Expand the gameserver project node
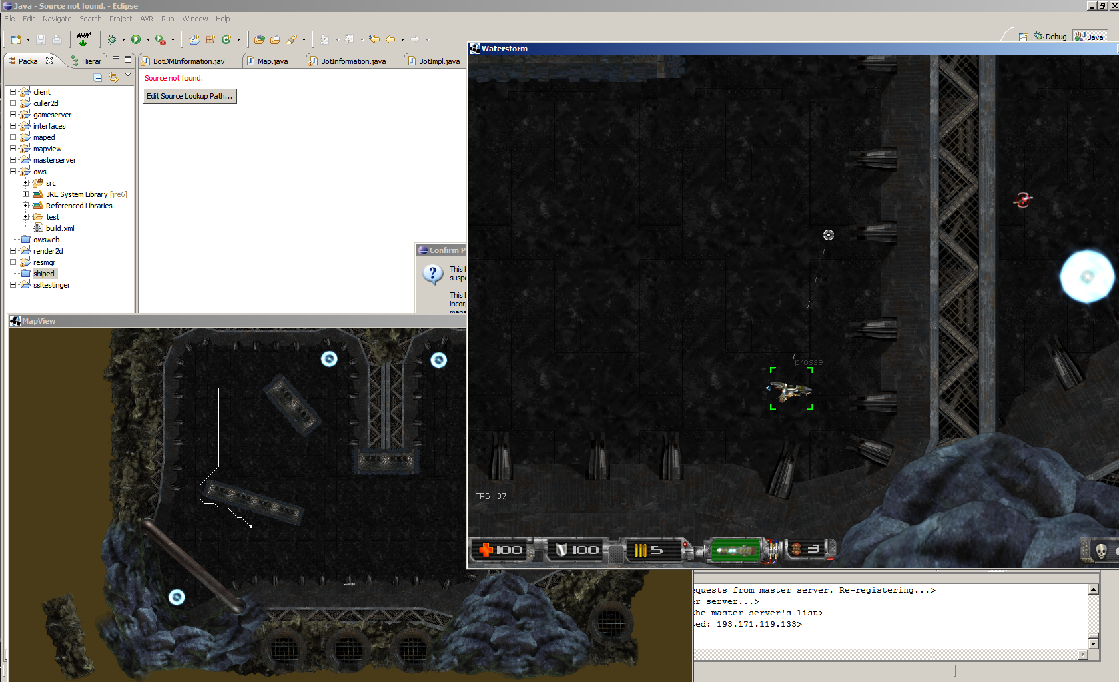This screenshot has width=1119, height=682. coord(13,115)
